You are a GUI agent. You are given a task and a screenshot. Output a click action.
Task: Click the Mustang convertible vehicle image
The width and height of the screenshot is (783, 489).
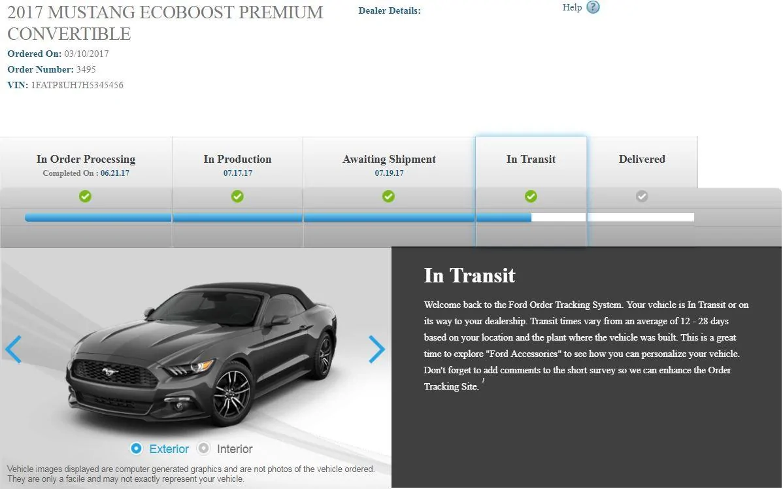click(202, 353)
